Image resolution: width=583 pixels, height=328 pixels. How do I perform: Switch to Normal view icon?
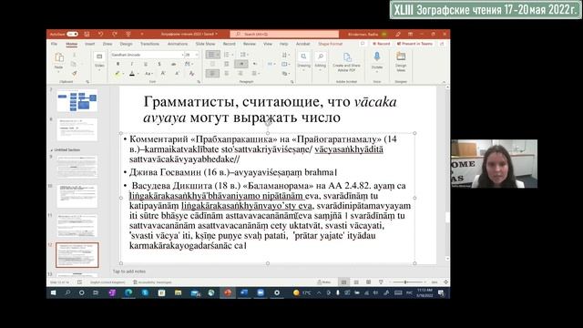(x=343, y=282)
